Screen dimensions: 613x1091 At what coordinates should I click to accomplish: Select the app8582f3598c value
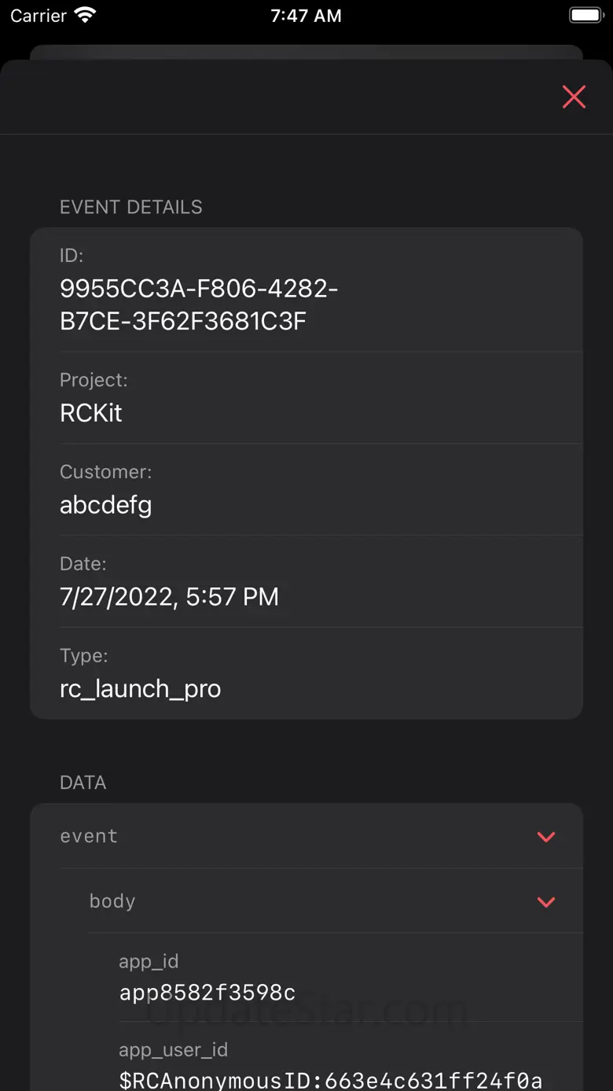pyautogui.click(x=207, y=993)
